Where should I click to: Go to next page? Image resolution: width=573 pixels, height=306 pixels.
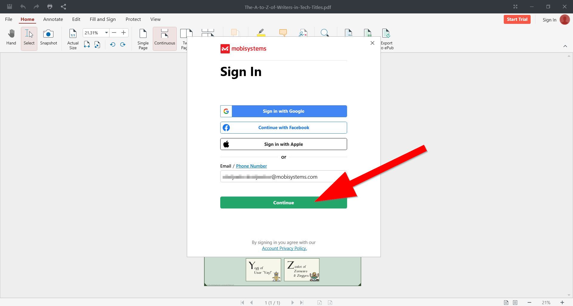[292, 302]
